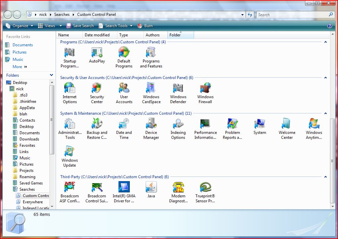Launch the Welcome Center
This screenshot has width=338, height=239.
coord(287,129)
